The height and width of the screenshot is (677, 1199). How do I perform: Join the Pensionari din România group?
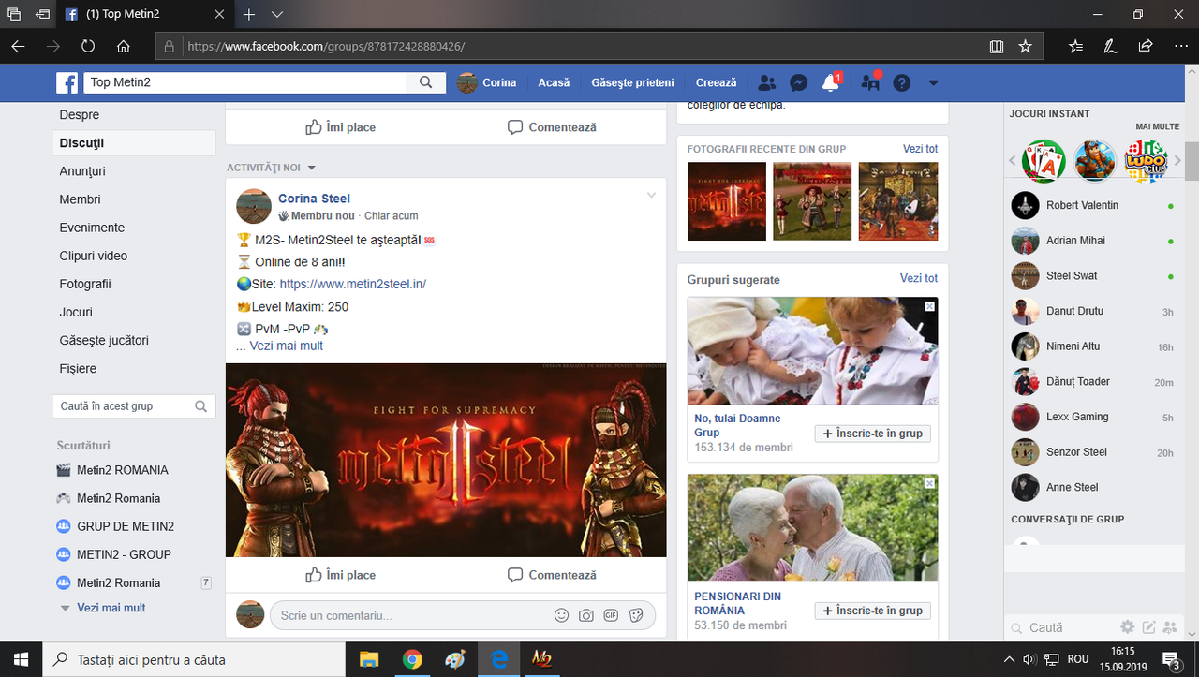coord(872,611)
